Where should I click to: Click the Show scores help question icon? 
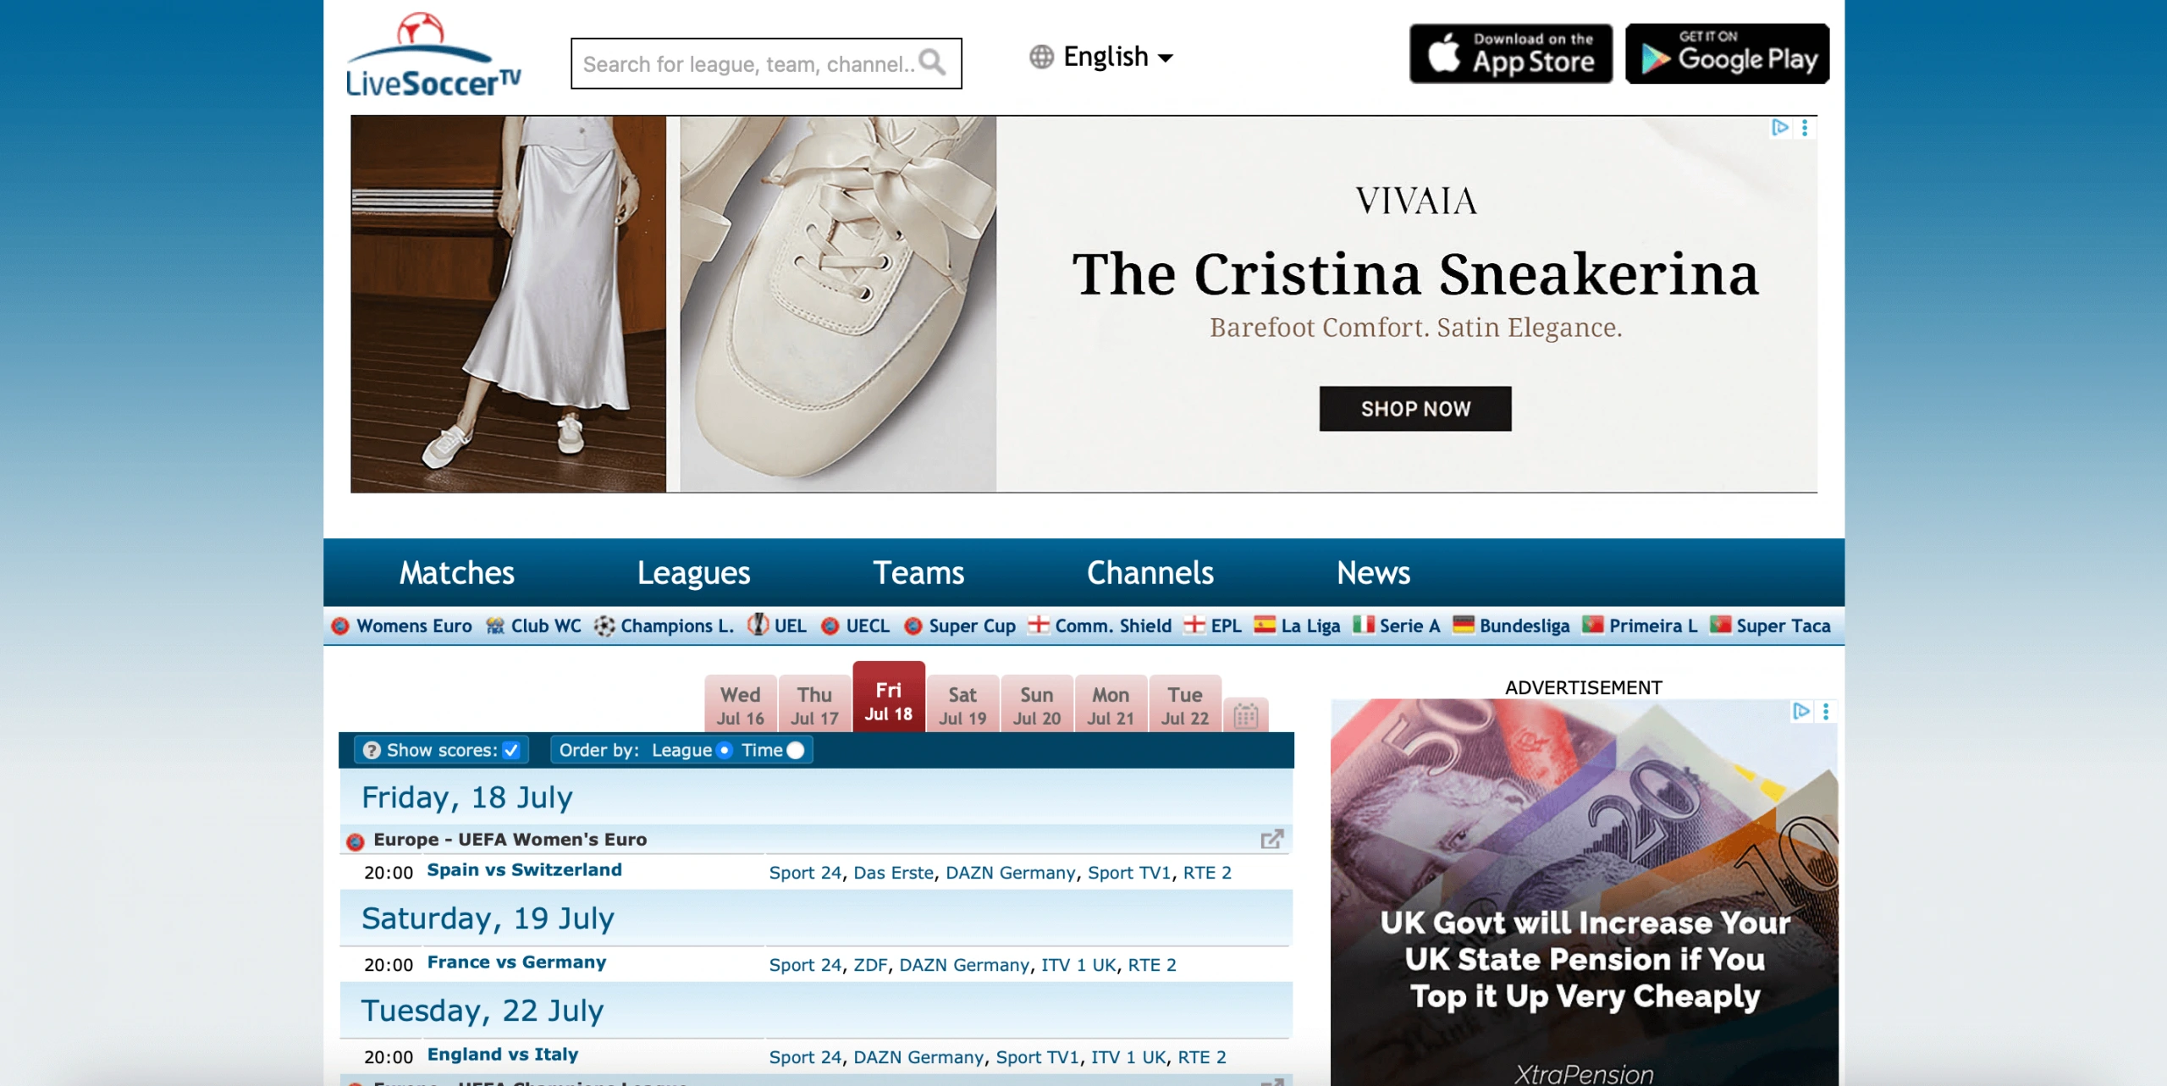click(372, 750)
